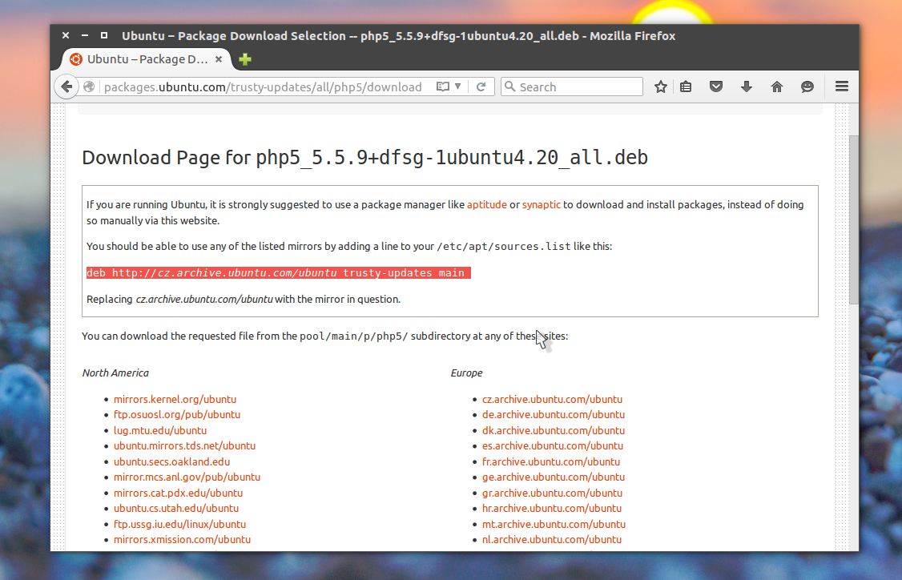
Task: Open mirrors.cat.pdx.edu/ubuntu mirror
Action: (x=179, y=493)
